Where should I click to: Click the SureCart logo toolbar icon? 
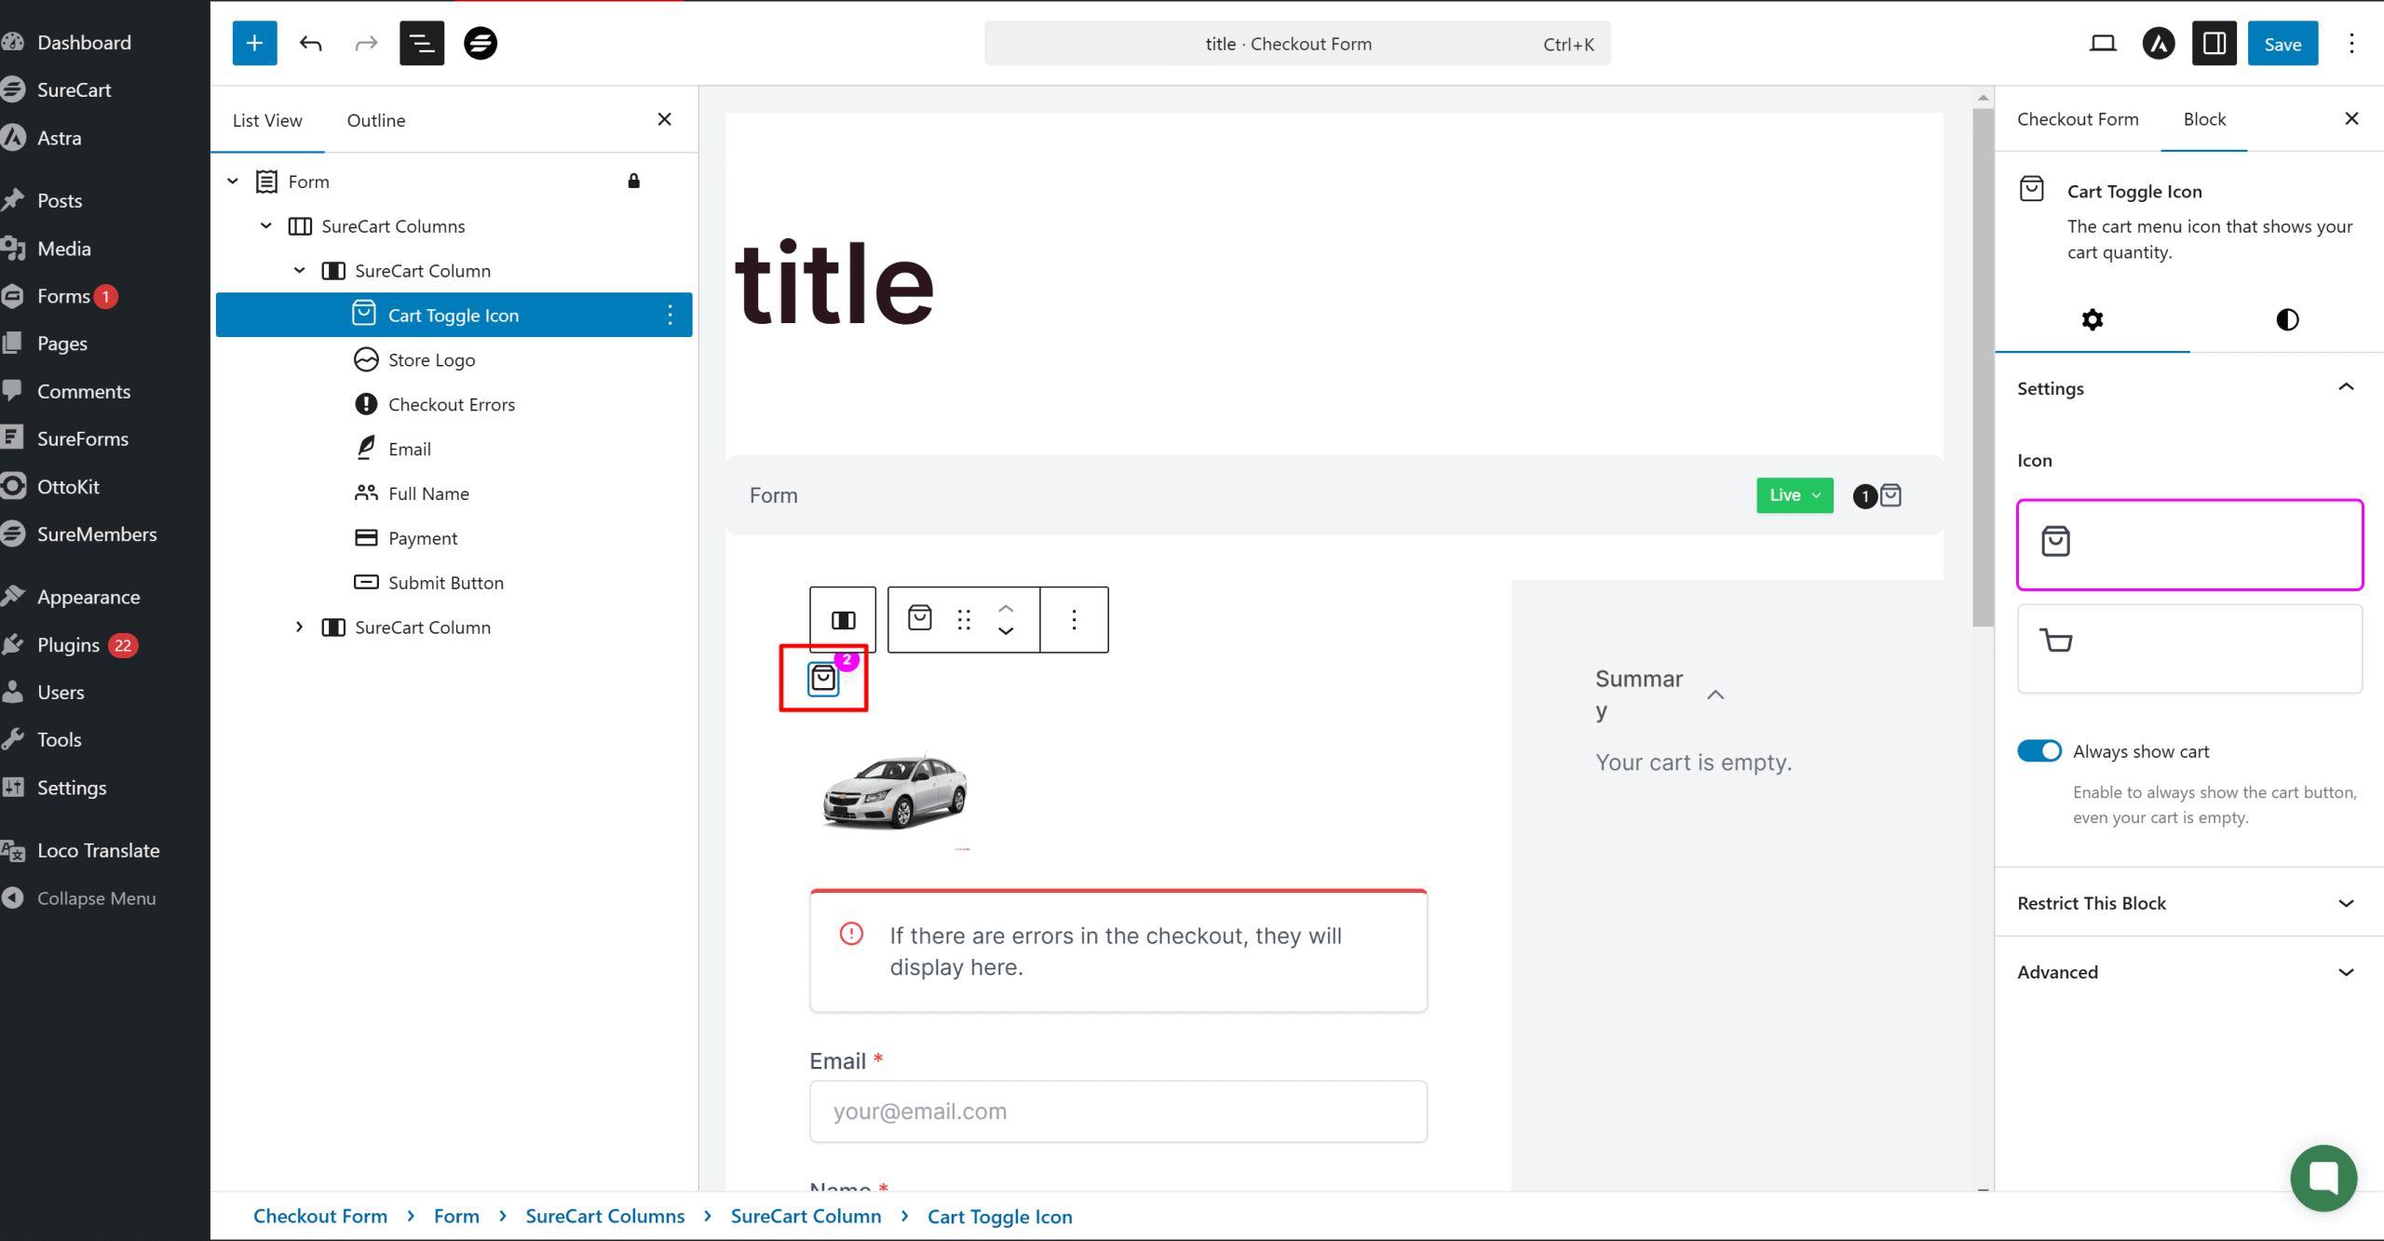tap(481, 43)
